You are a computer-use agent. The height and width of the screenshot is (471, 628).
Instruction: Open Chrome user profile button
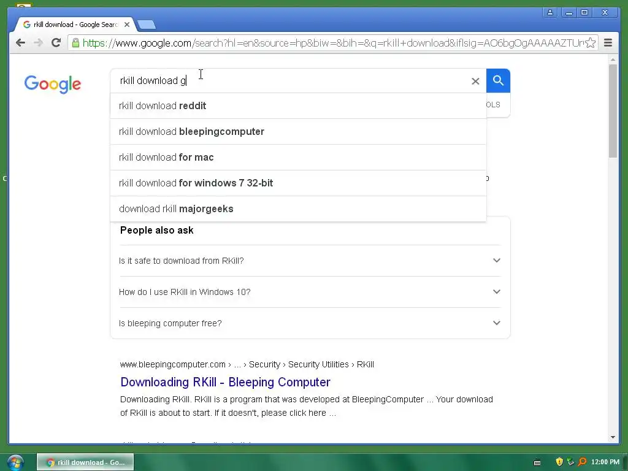(x=550, y=12)
